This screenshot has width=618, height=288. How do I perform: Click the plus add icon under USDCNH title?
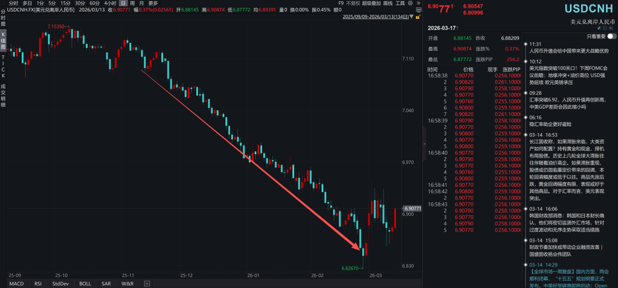tap(610, 29)
